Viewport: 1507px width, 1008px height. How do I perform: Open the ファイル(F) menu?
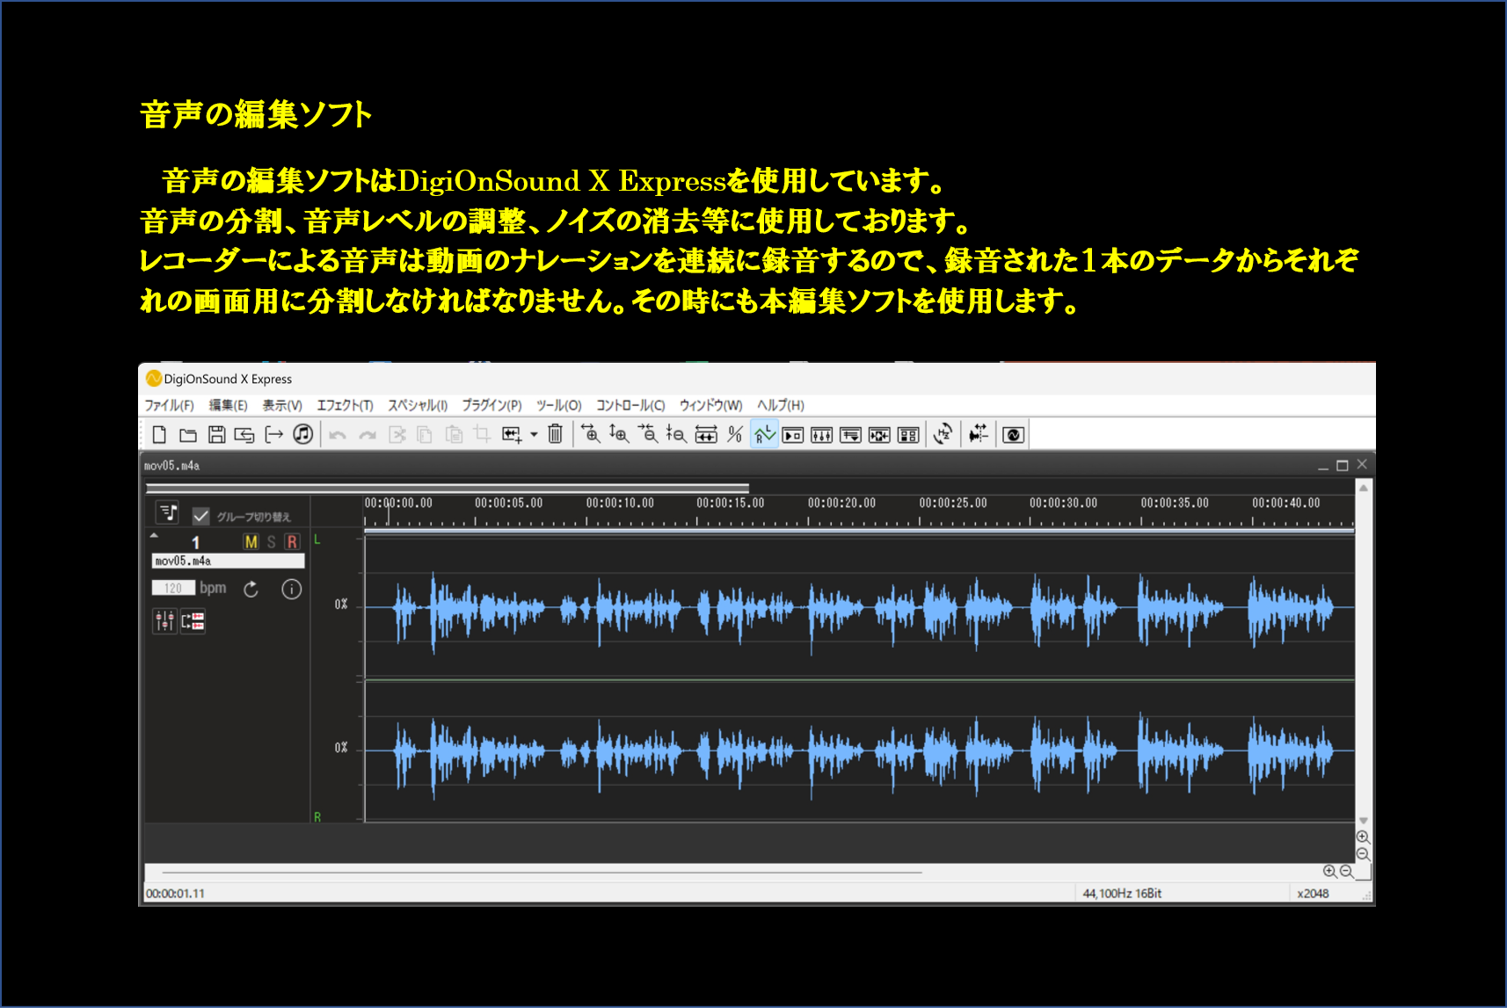click(x=169, y=405)
